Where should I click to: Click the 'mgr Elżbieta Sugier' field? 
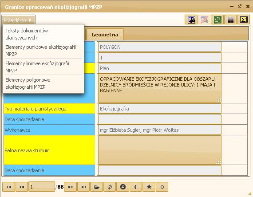tap(160, 130)
